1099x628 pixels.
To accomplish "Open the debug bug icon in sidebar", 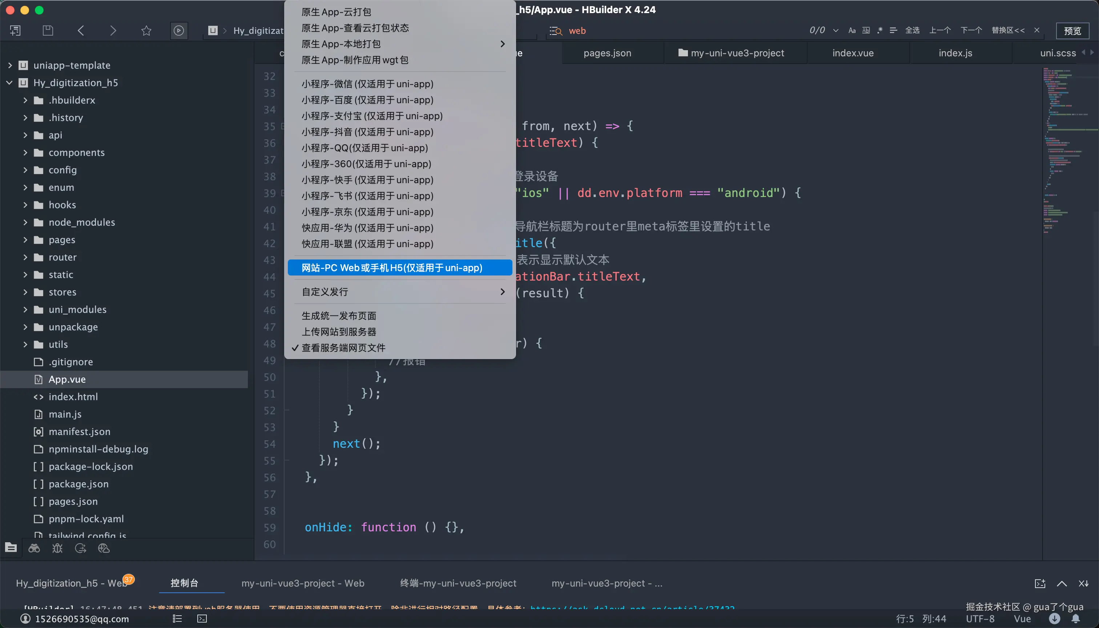I will point(57,548).
